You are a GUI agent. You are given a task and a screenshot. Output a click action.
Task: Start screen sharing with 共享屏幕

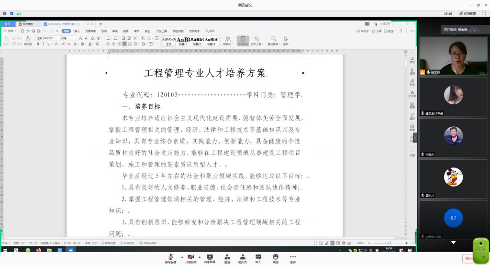pos(209,258)
